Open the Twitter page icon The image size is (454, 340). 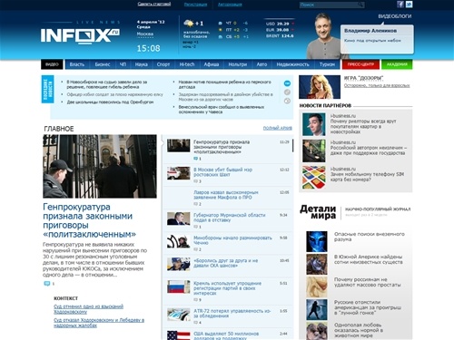pos(409,5)
